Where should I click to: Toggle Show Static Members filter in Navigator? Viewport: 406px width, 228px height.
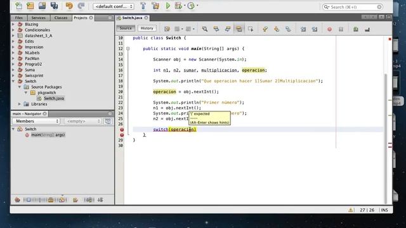[x=39, y=200]
